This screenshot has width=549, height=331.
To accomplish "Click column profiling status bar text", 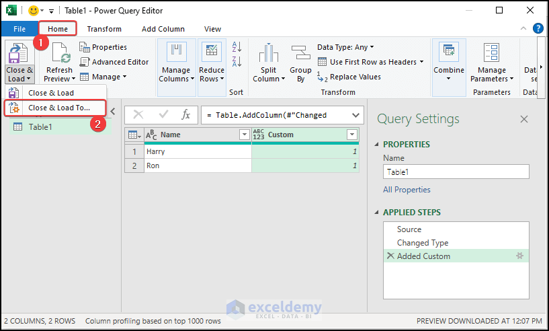I will [x=153, y=321].
